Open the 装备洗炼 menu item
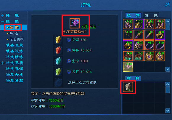This screenshot has width=172, height=120. (15, 51)
